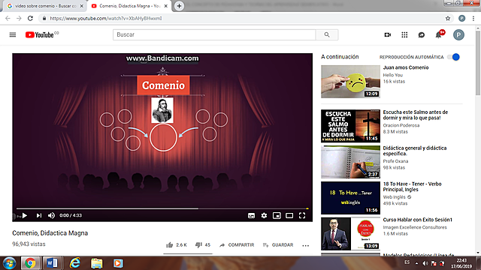Save the video with GUARDAR
The width and height of the screenshot is (481, 270).
(278, 245)
